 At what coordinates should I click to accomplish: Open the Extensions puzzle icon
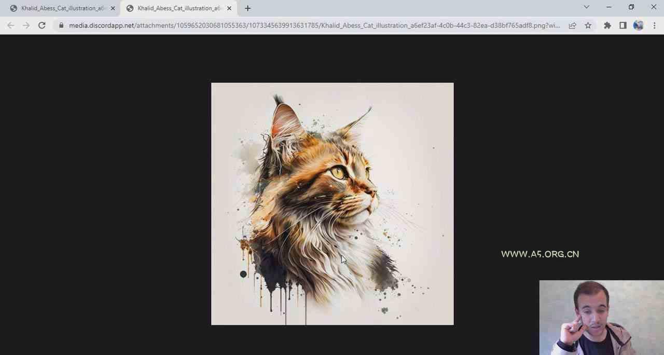(x=607, y=25)
